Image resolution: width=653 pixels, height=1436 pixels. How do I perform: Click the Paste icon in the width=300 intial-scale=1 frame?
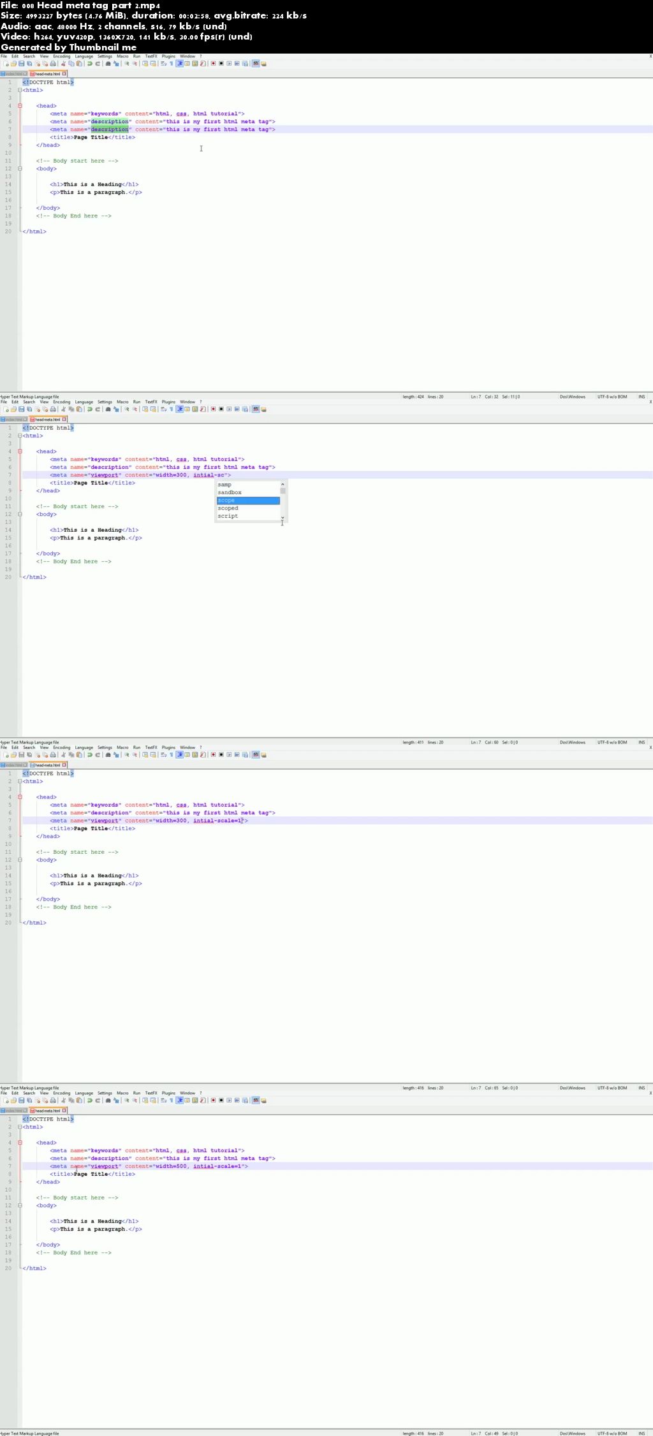(79, 754)
